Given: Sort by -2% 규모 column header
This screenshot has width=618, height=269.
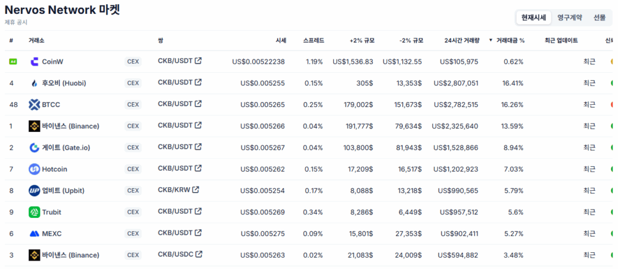Looking at the screenshot, I should point(411,40).
